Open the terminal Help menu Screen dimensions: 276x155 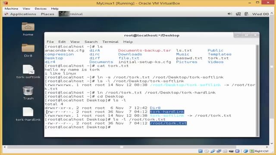128,42
